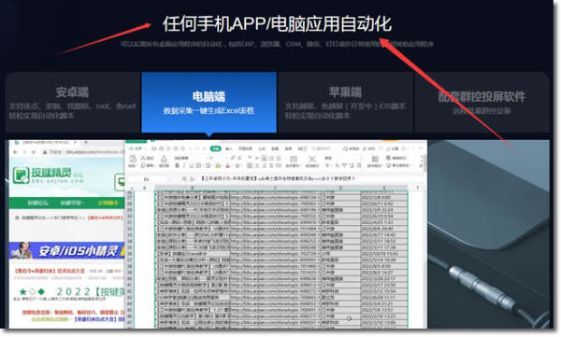Toggle italic formatting in the spreadsheet
The height and width of the screenshot is (337, 561).
coord(184,165)
